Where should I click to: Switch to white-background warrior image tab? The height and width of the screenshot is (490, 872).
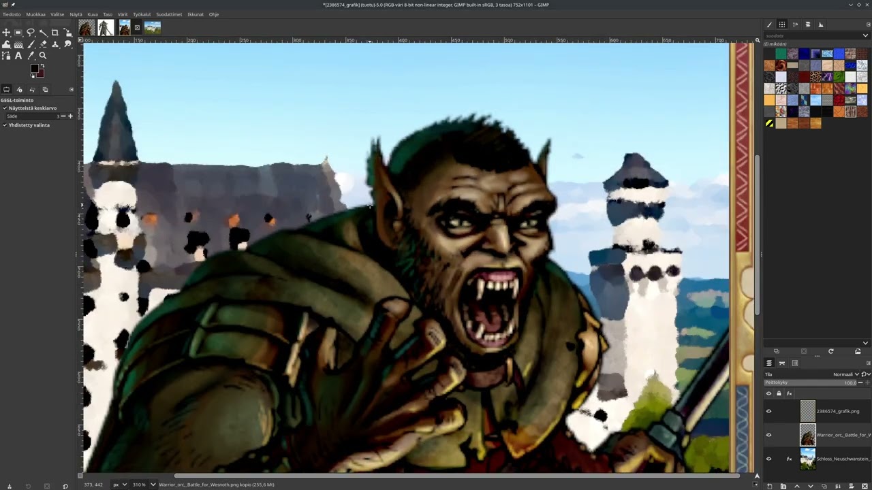[x=106, y=27]
